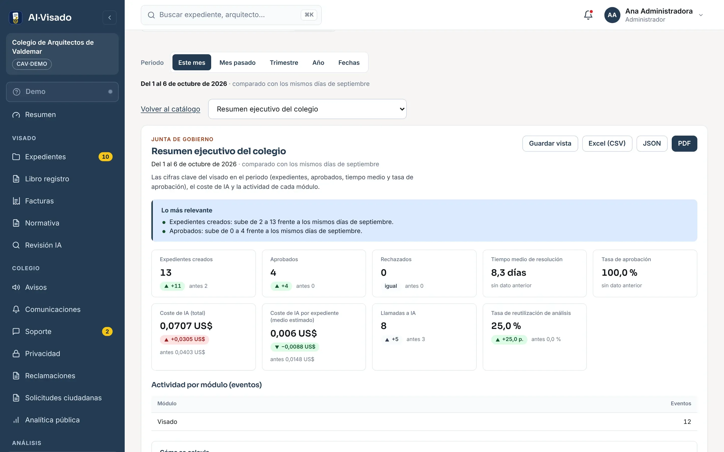Click the ⌘K shortcut hint

pos(309,15)
